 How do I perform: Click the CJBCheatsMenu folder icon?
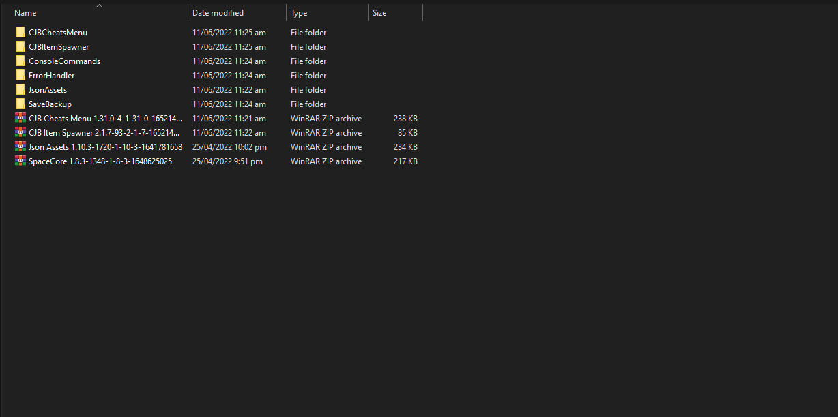[20, 32]
